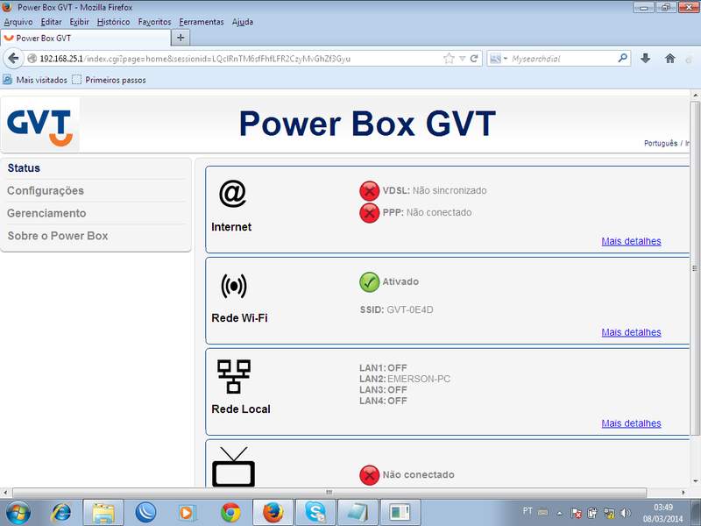Open the Ferramentas menu
Viewport: 701px width, 526px height.
[202, 21]
